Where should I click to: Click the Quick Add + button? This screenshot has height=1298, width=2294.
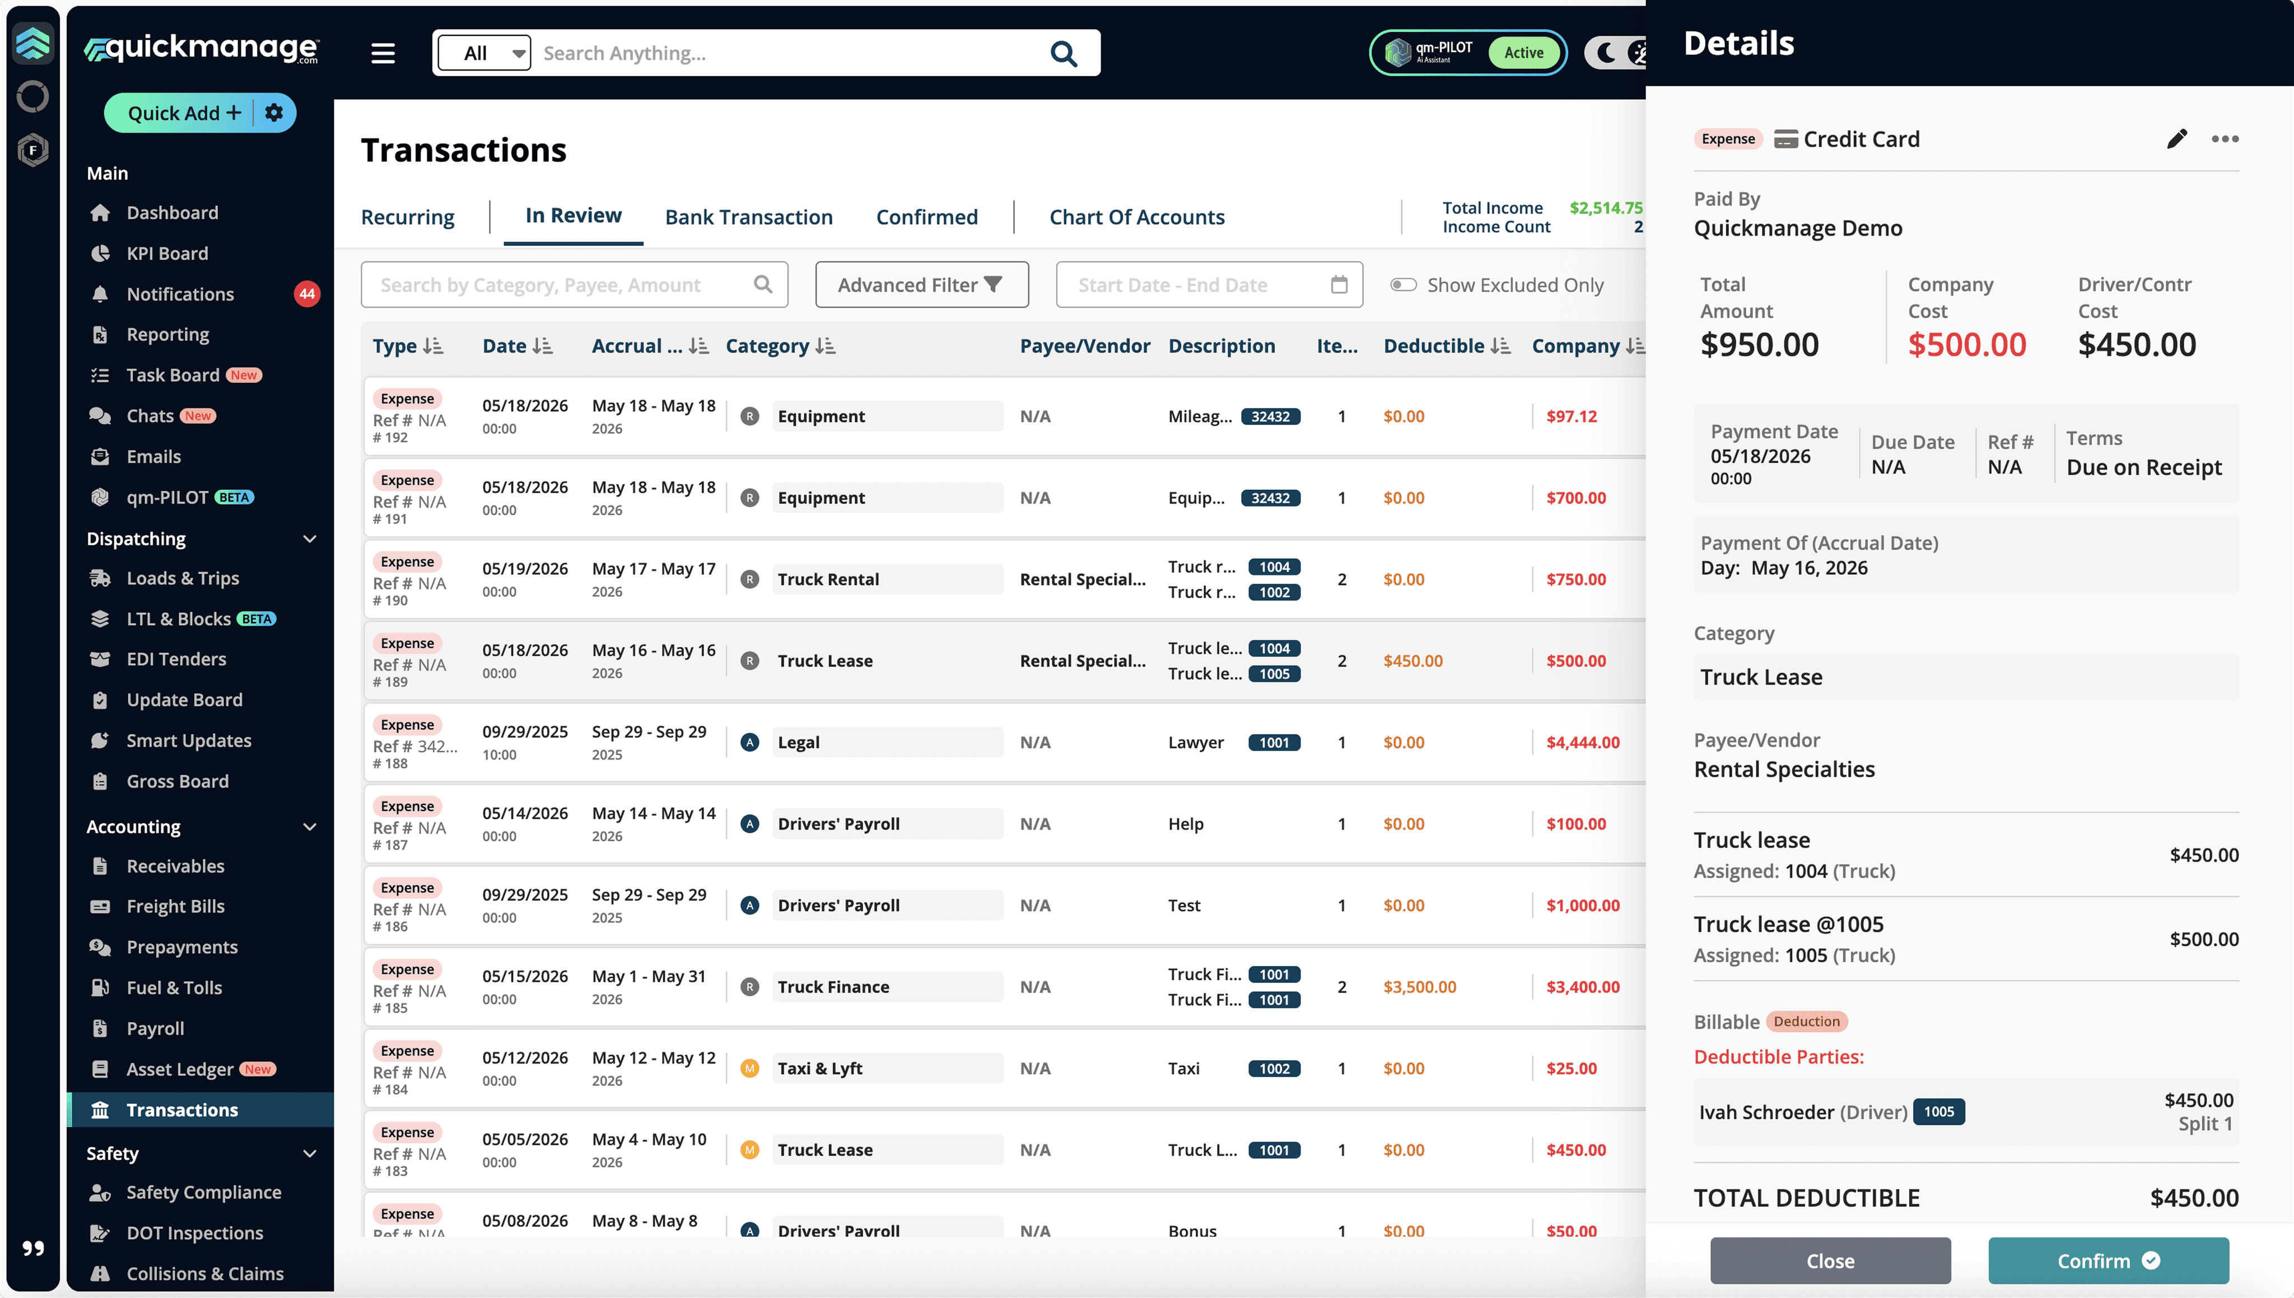pos(184,113)
